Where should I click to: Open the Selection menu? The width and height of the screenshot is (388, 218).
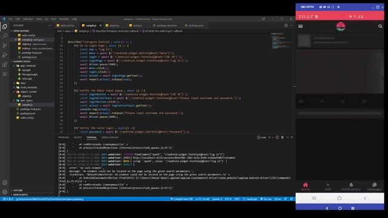[x=28, y=19]
